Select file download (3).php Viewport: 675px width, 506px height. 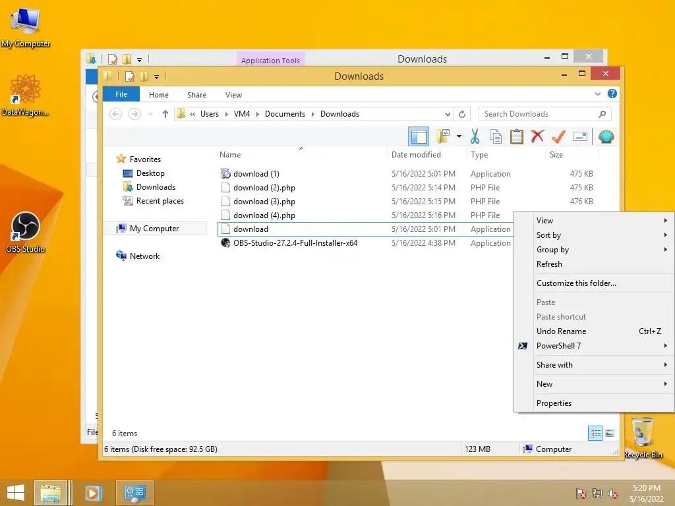pos(264,202)
